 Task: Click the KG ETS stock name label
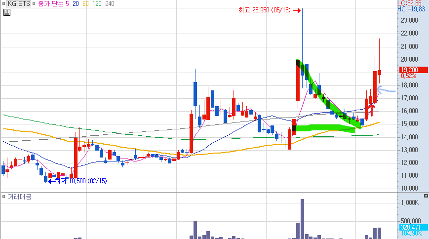pos(19,3)
